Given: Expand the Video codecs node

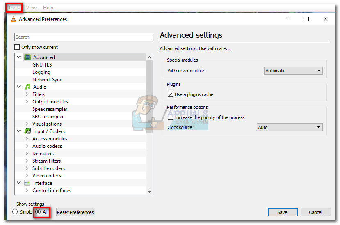Looking at the screenshot, I should tap(27, 175).
